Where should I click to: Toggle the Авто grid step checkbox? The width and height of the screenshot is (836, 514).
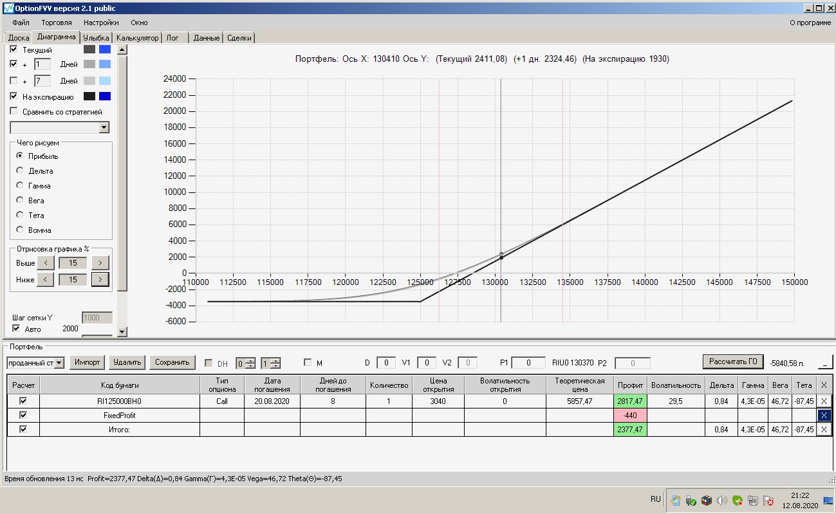tap(17, 329)
